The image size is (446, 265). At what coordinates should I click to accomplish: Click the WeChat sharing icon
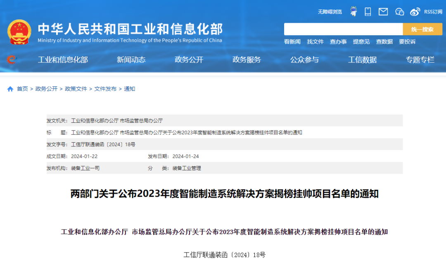coord(399,12)
